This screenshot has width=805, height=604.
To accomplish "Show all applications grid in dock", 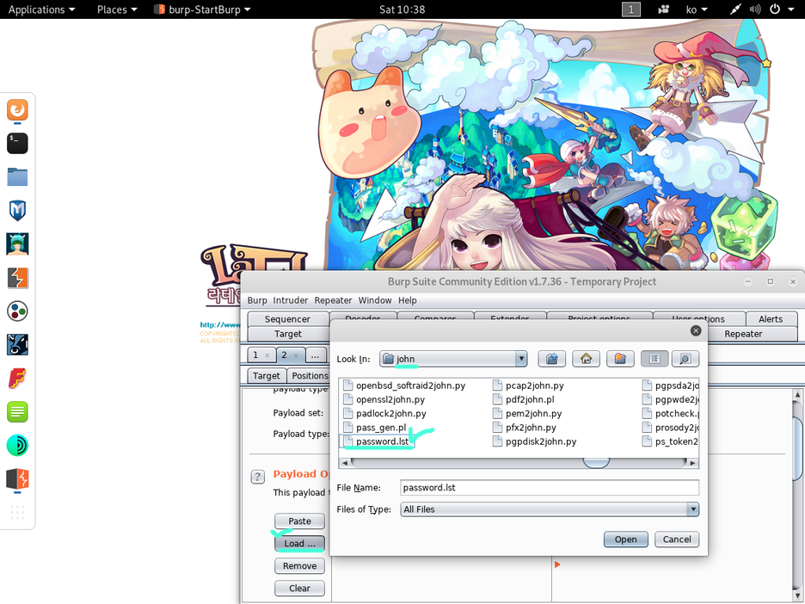I will 17,512.
